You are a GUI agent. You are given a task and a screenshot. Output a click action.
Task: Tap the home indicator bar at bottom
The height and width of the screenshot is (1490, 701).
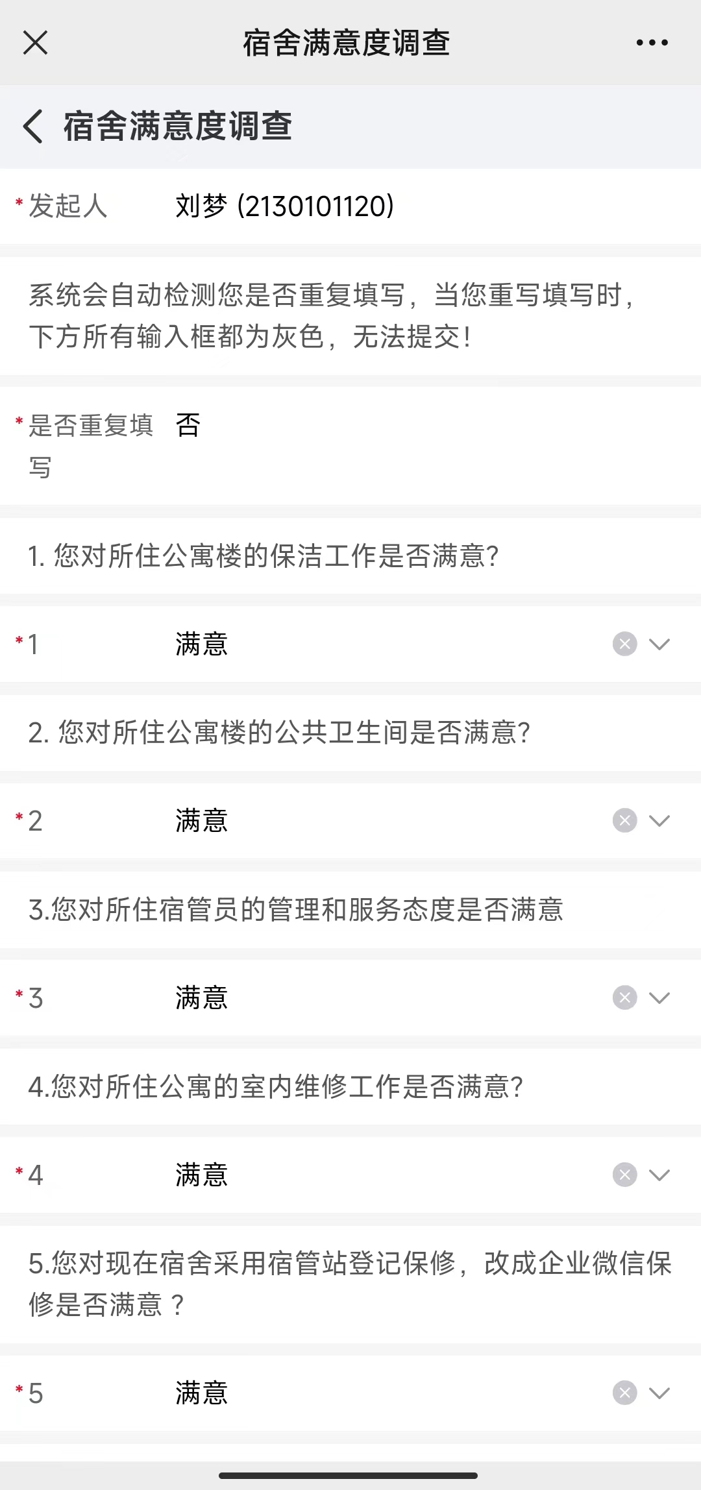[x=349, y=1475]
